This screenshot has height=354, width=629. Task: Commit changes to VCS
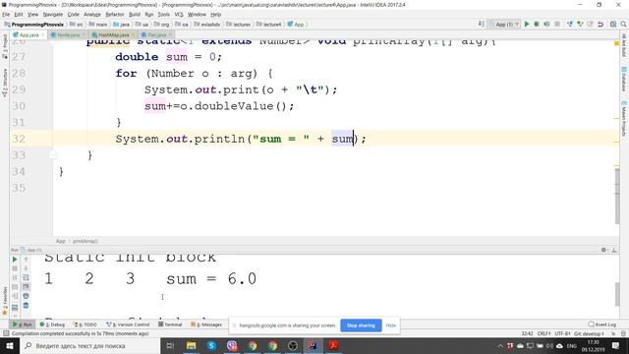coord(580,24)
